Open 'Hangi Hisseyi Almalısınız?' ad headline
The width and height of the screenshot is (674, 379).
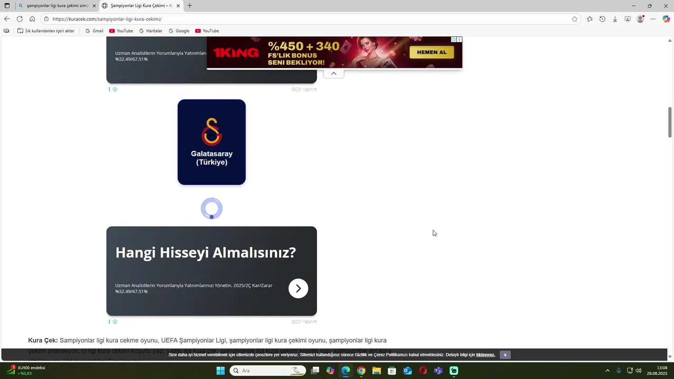[x=205, y=253]
